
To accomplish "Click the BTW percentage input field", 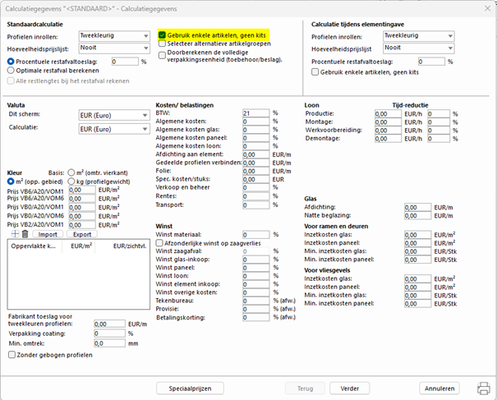I will coord(255,112).
